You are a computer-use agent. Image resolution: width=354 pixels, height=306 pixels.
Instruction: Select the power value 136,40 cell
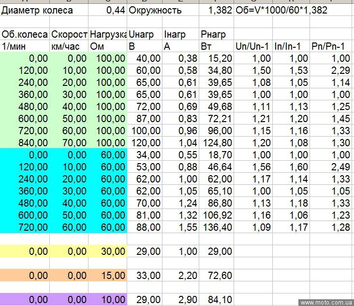tap(217, 227)
